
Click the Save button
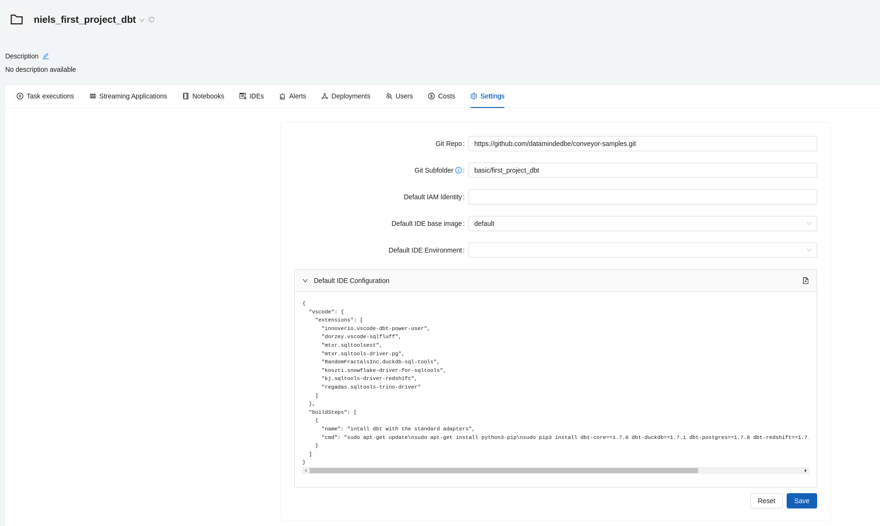[x=801, y=501]
